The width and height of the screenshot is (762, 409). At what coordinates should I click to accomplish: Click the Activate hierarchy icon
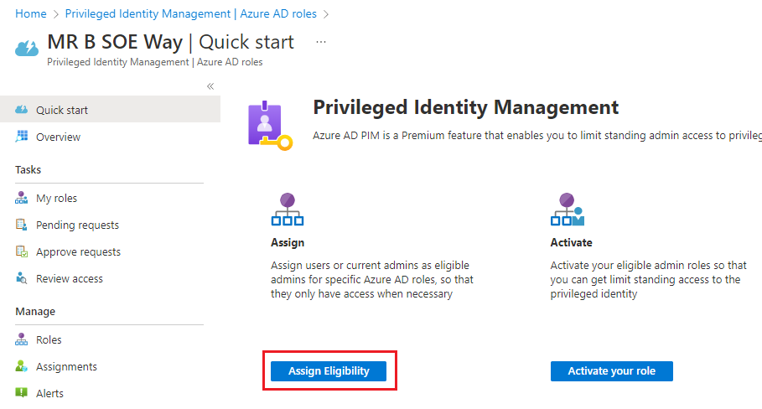pos(568,210)
